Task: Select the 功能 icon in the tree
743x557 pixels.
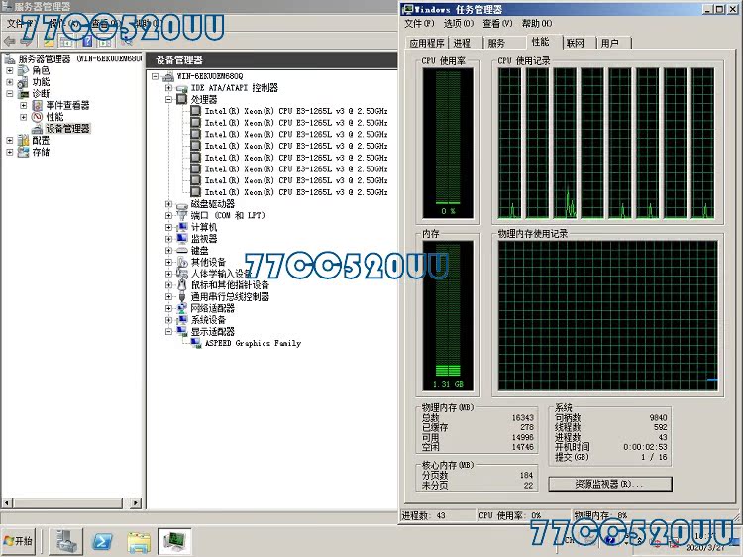Action: tap(23, 82)
